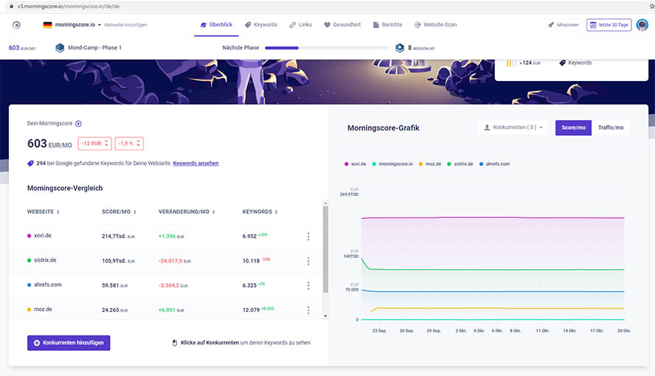Click the Mond-Camp Phase 1 cube icon
The height and width of the screenshot is (376, 655).
(60, 48)
